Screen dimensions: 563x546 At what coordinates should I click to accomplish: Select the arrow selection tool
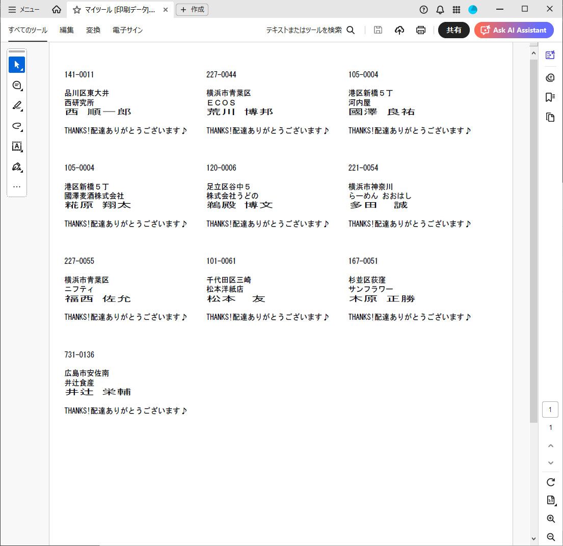coord(17,65)
